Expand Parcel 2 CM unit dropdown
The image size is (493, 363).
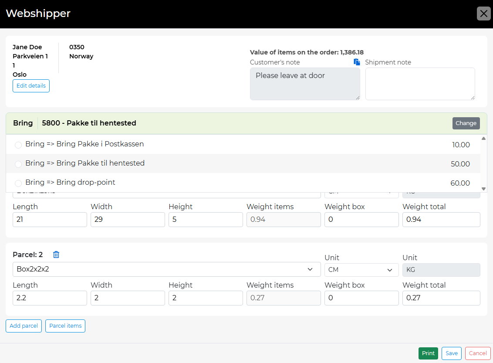[x=361, y=270]
